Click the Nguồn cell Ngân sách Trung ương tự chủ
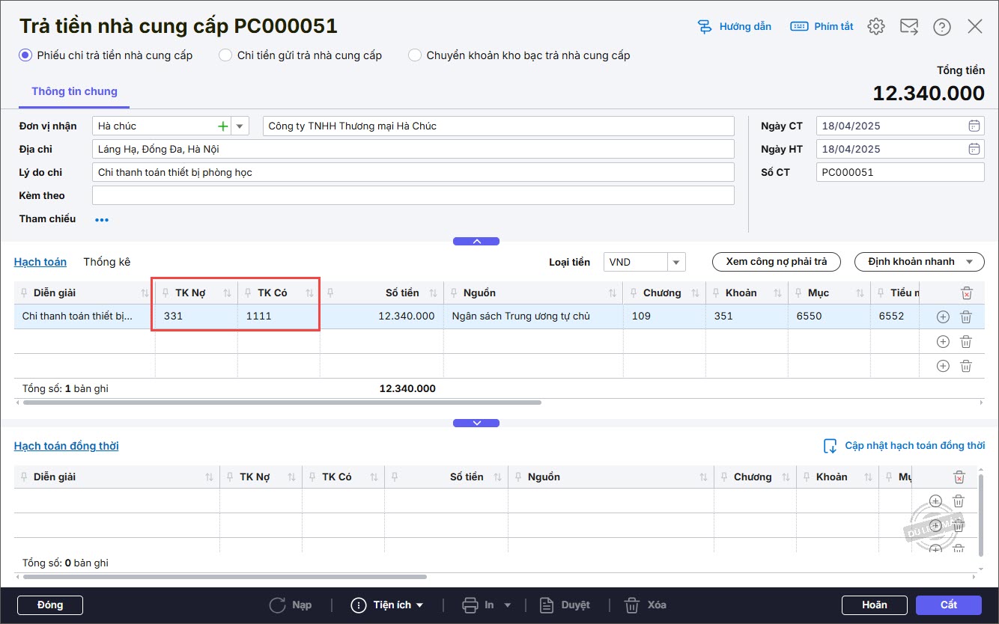The image size is (999, 624). pos(533,316)
